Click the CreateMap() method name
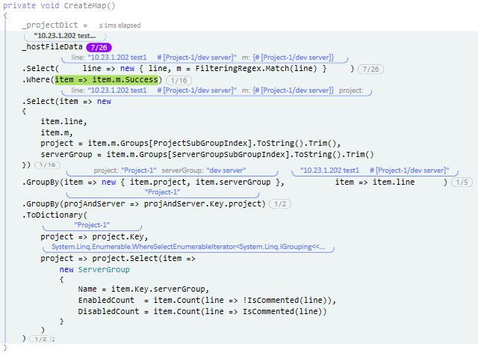 [x=90, y=5]
